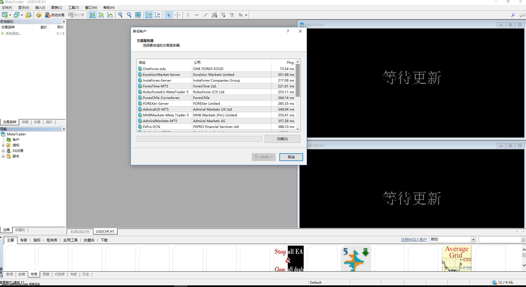526x287 pixels.
Task: Click the search magnifier at top right
Action: [x=513, y=15]
